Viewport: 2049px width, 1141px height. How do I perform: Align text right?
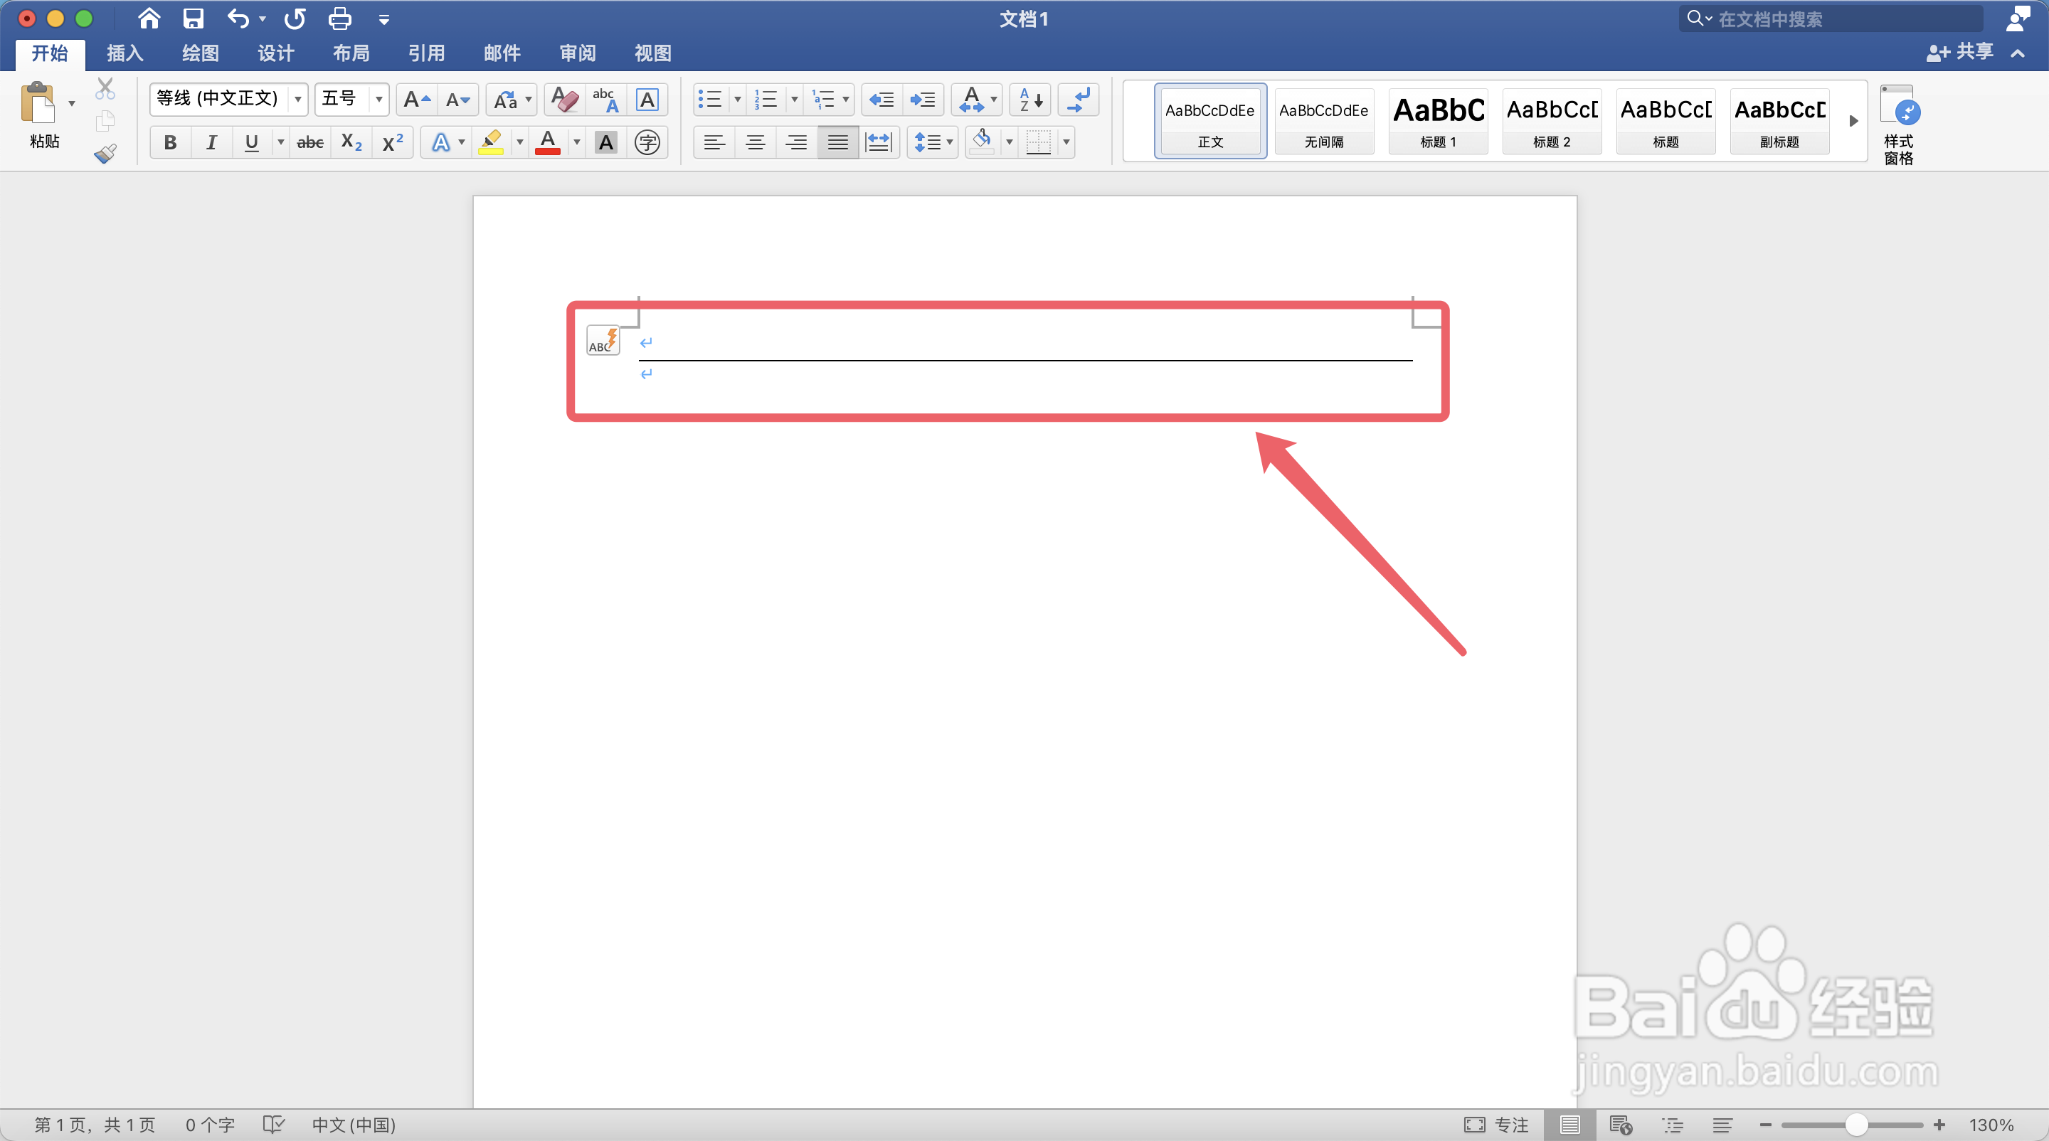[x=796, y=142]
